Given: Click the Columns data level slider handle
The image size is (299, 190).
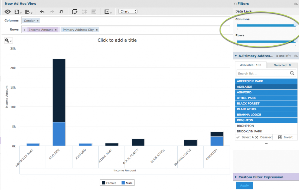Looking at the screenshot, I should pos(295,24).
